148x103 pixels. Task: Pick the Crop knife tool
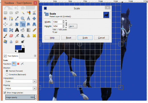(x=11, y=24)
